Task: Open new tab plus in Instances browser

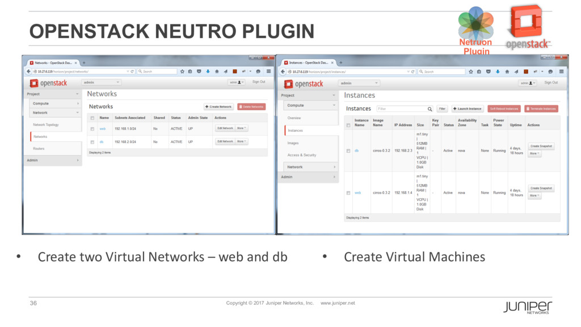Action: pos(341,62)
